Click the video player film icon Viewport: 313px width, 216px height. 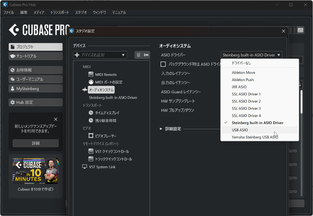click(91, 136)
